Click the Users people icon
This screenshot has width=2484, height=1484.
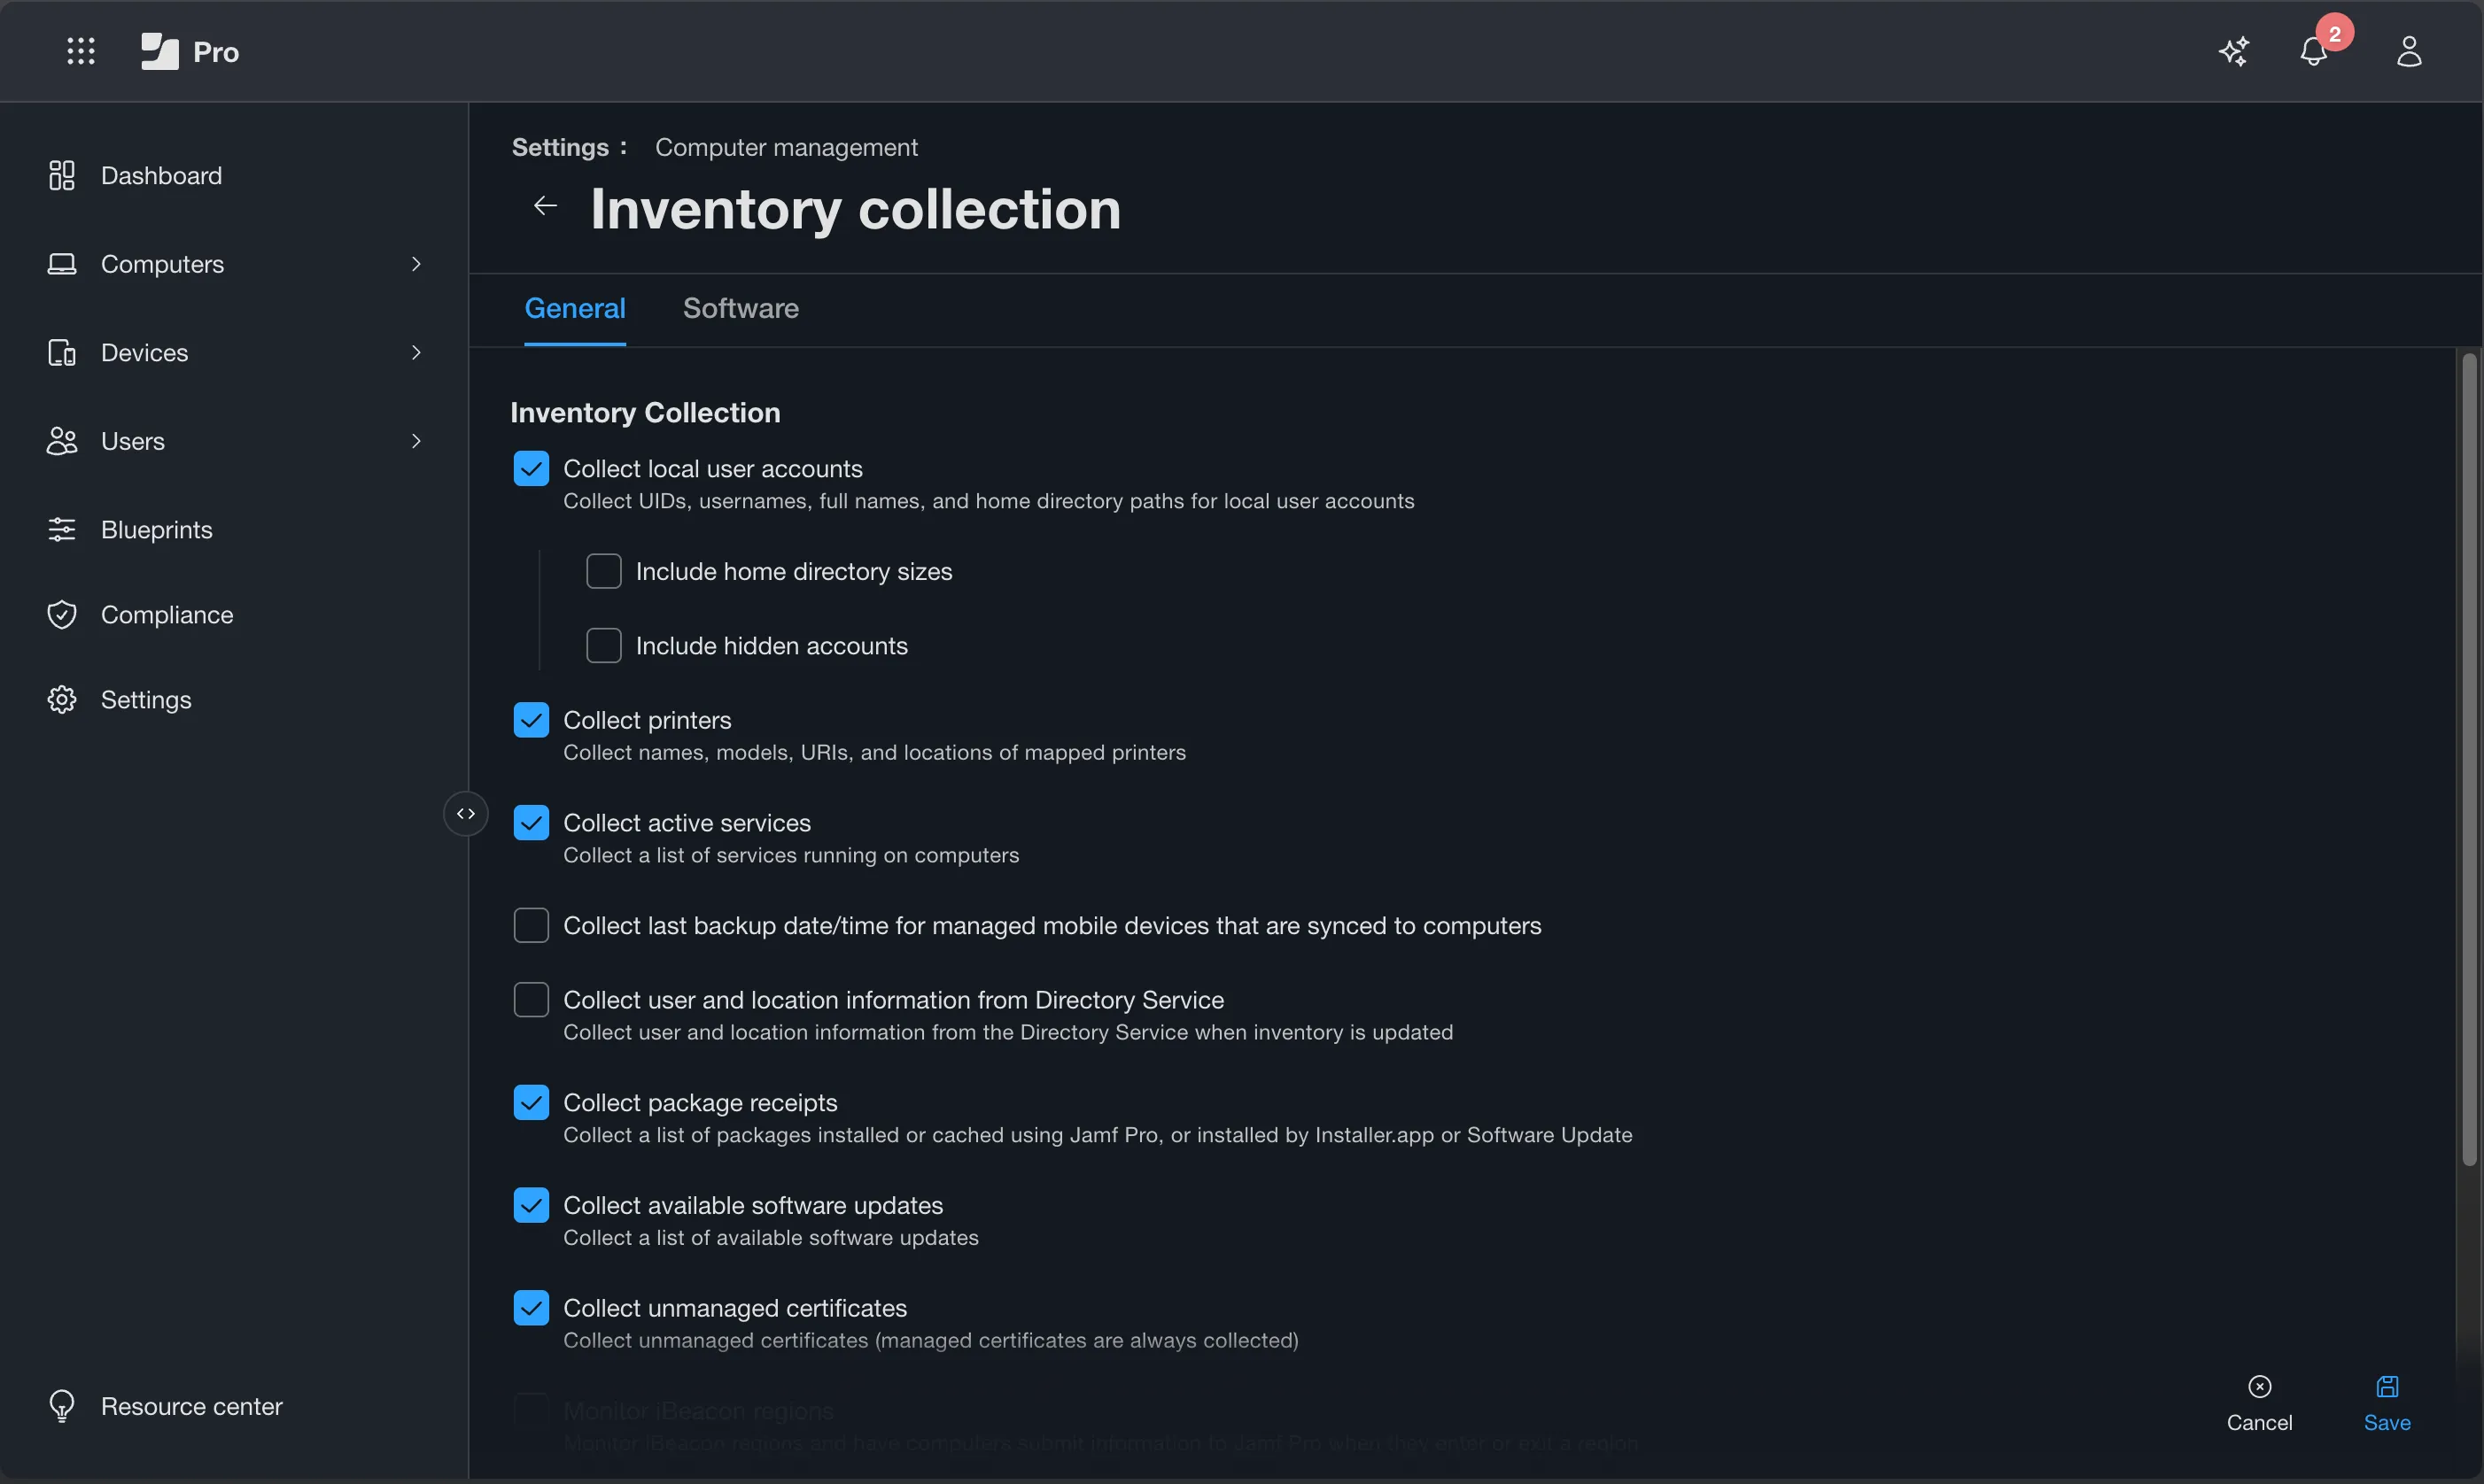coord(62,441)
